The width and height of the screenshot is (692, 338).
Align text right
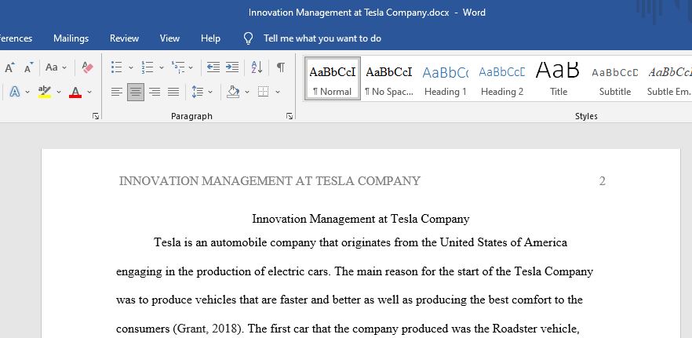click(x=155, y=92)
